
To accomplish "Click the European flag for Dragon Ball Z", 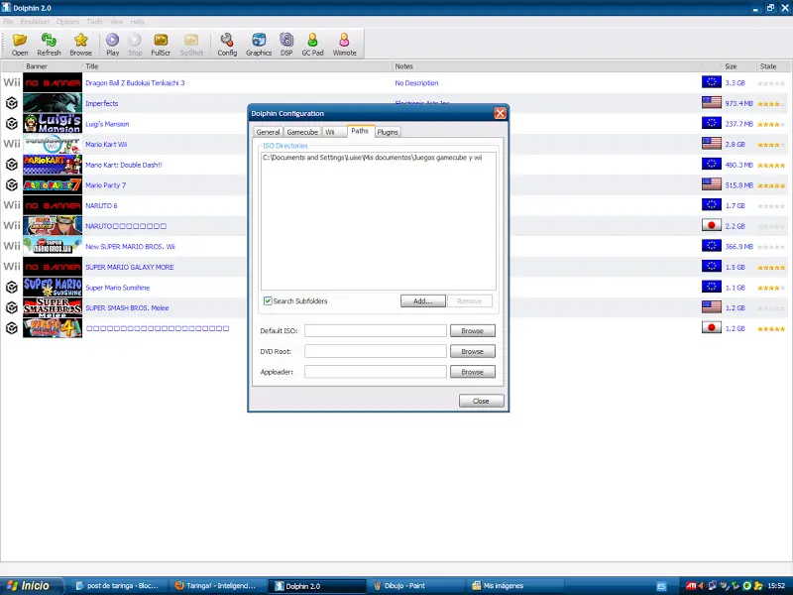I will point(711,82).
